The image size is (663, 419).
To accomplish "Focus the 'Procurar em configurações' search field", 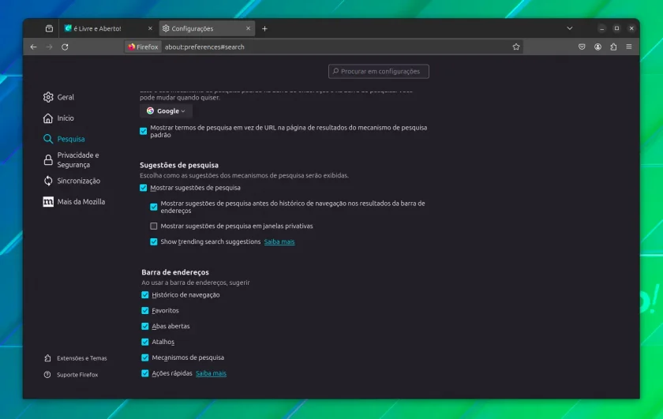I will [x=378, y=72].
